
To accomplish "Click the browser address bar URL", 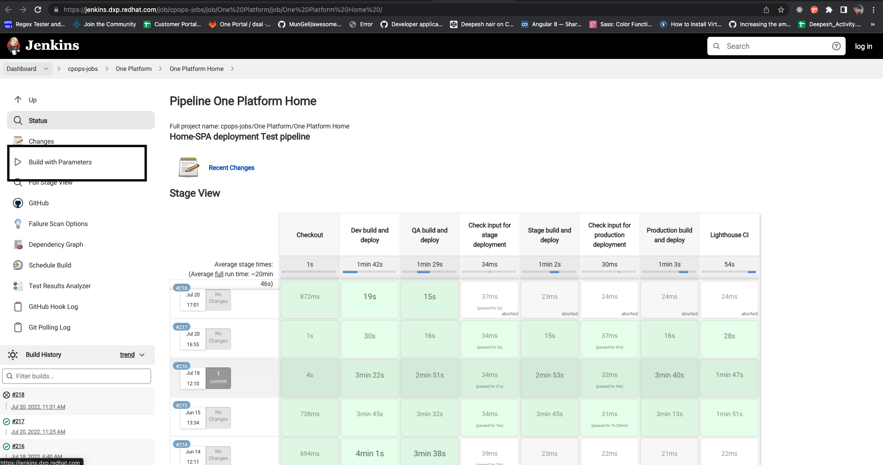I will [223, 10].
